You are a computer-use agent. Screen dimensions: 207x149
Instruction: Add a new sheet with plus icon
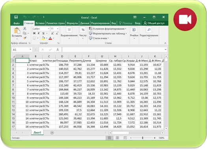point(52,133)
